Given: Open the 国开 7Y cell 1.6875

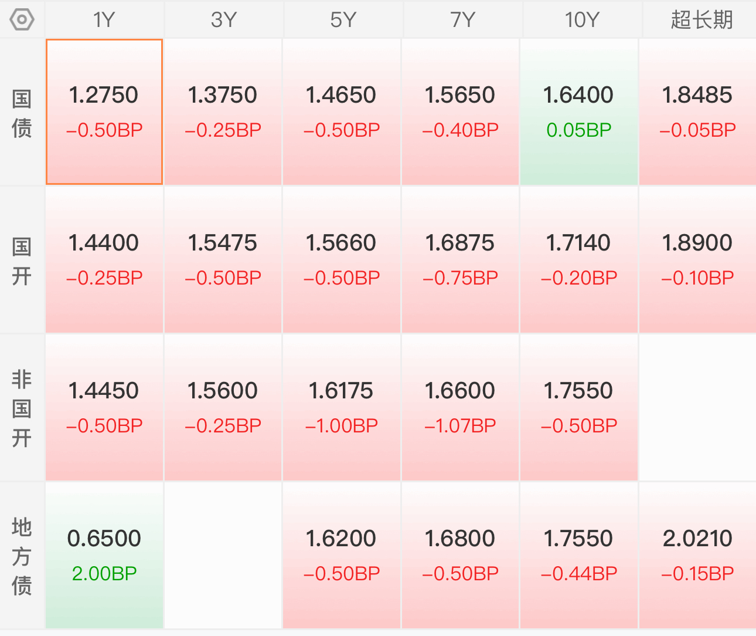Looking at the screenshot, I should [460, 260].
